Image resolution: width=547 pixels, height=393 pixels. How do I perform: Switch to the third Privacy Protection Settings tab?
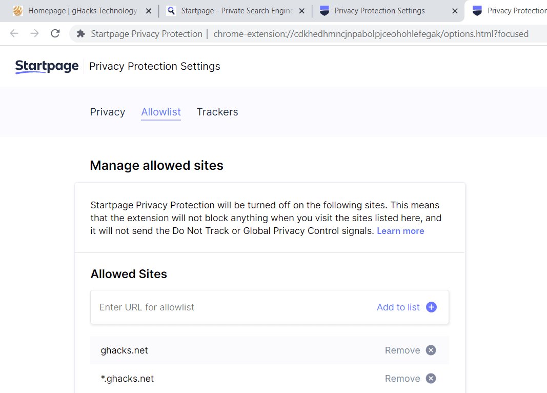[x=389, y=11]
